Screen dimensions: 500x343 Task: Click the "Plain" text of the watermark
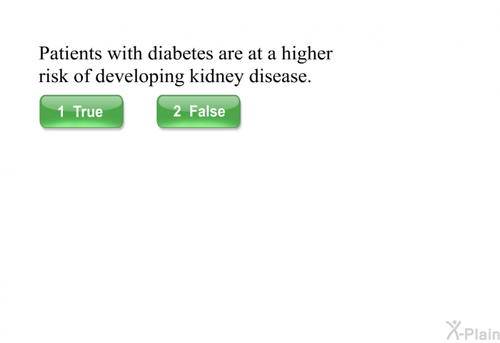[x=482, y=334]
